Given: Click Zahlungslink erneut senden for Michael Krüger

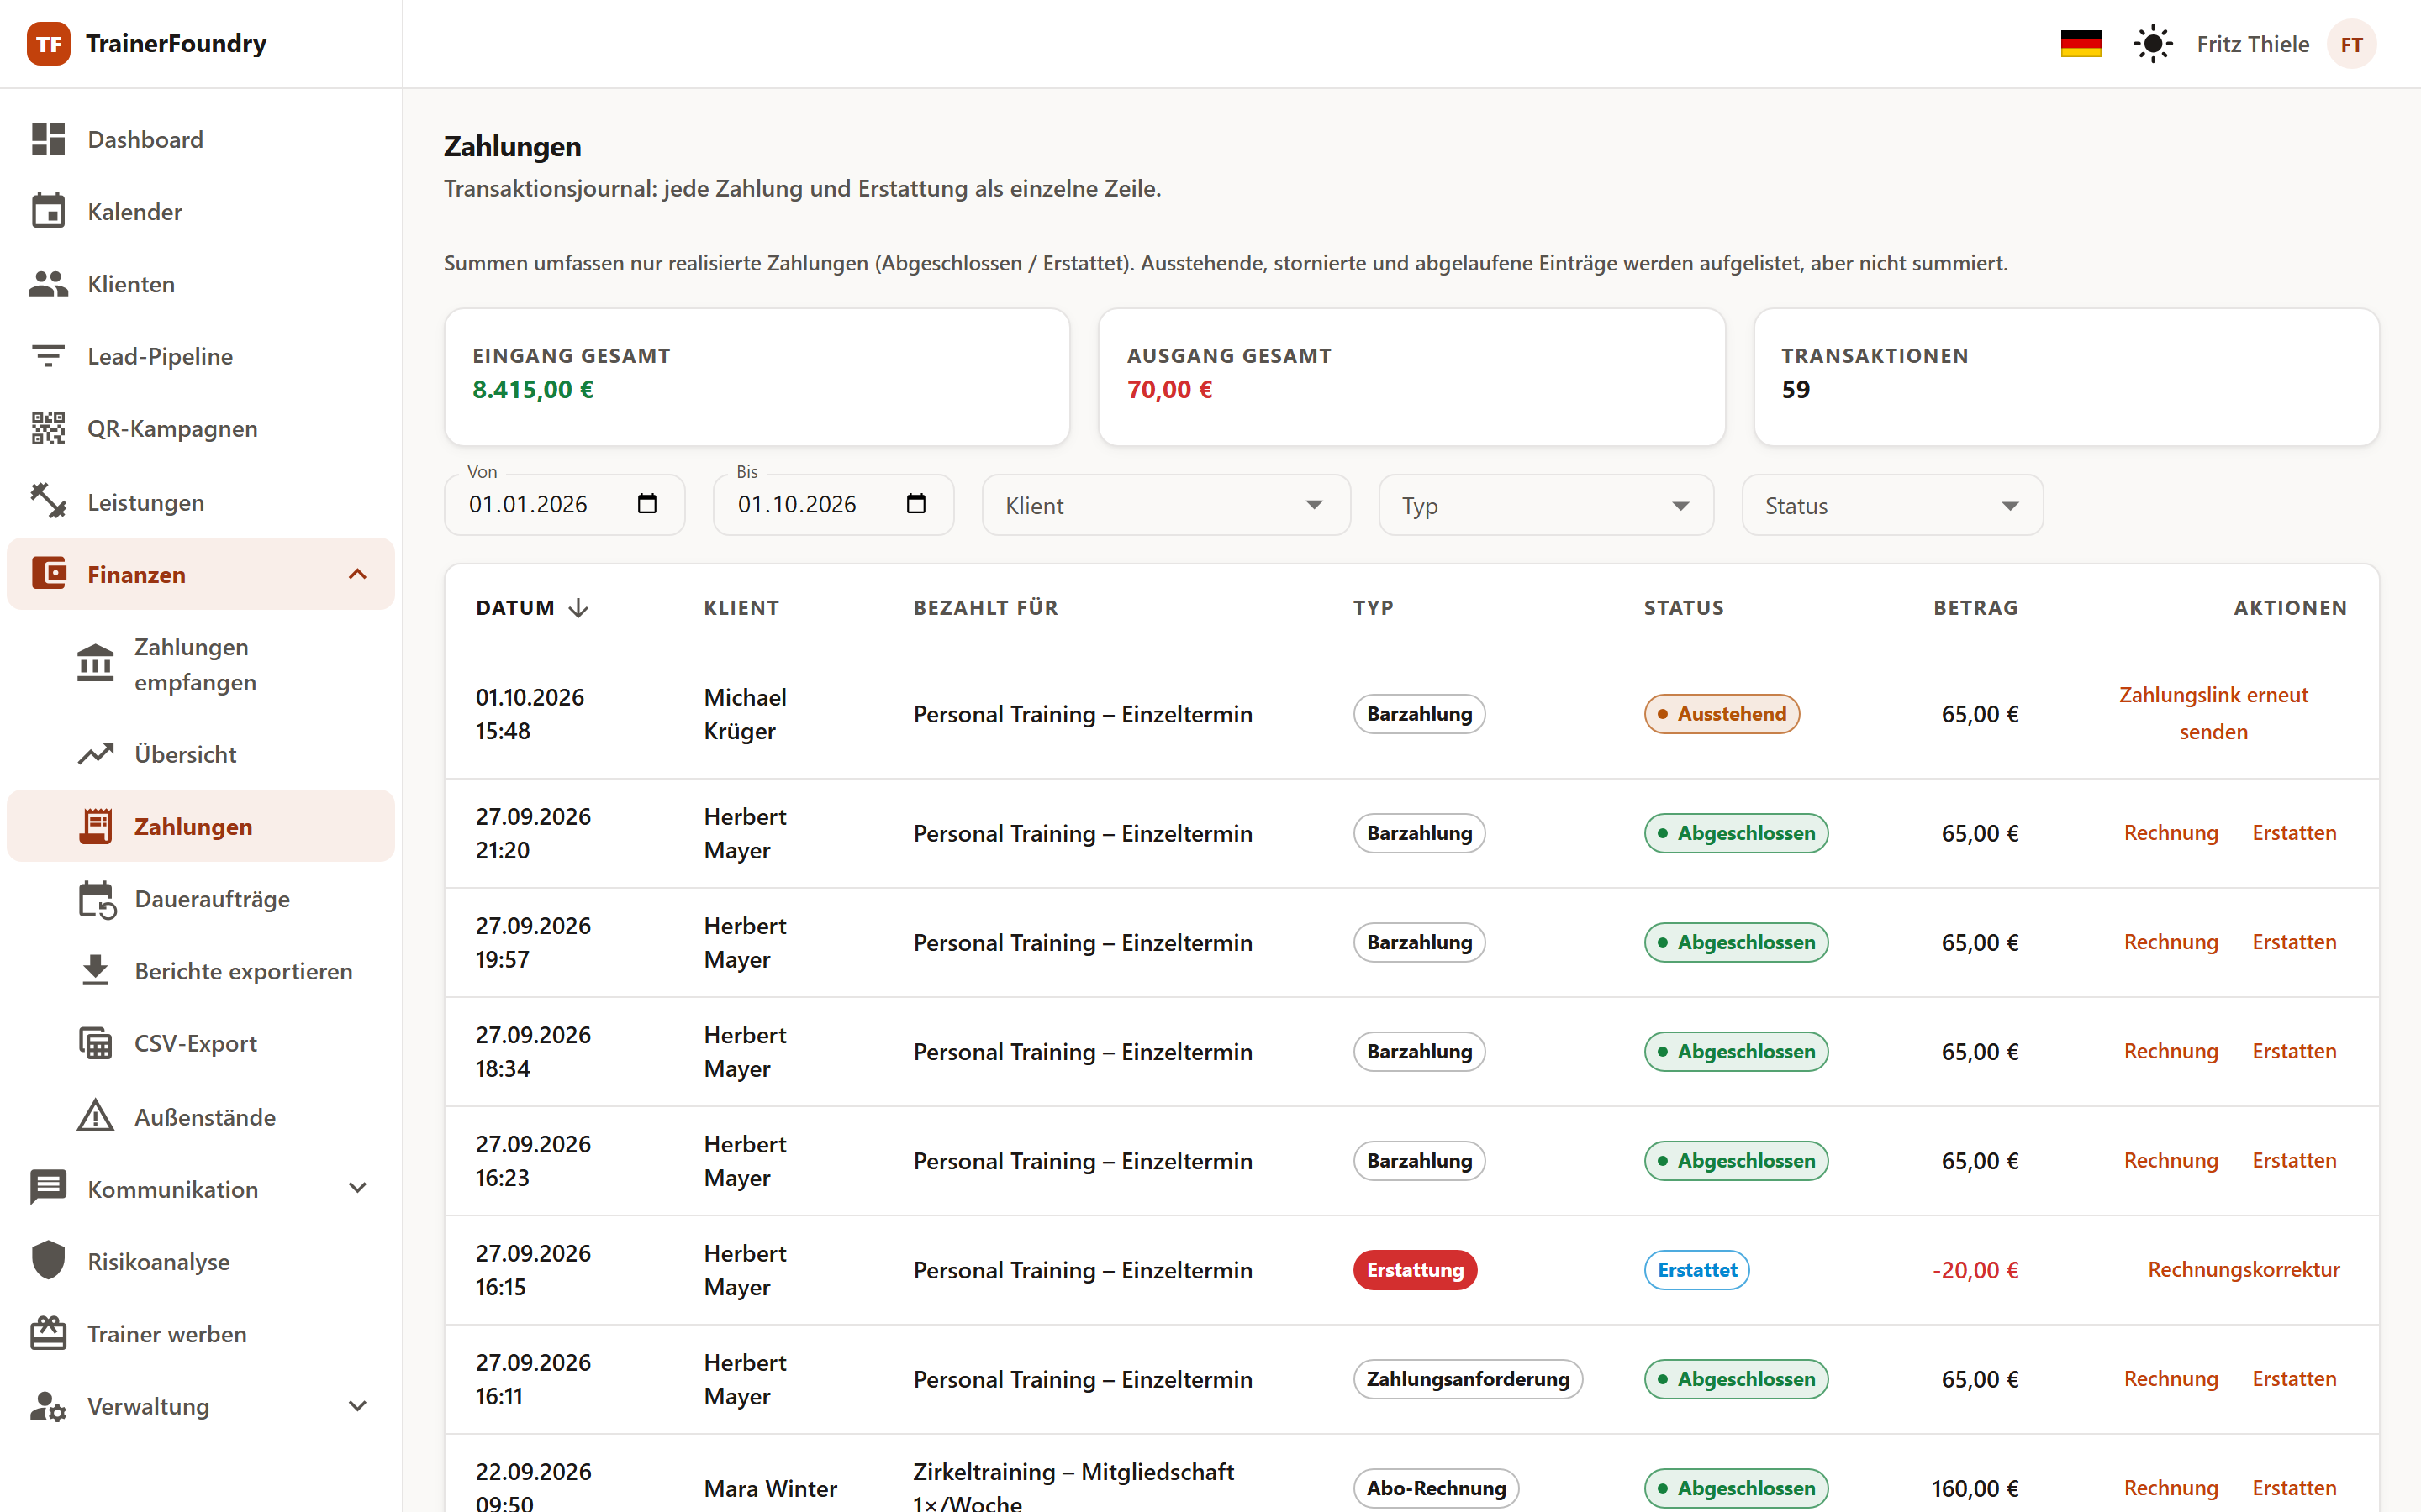Looking at the screenshot, I should [x=2213, y=713].
